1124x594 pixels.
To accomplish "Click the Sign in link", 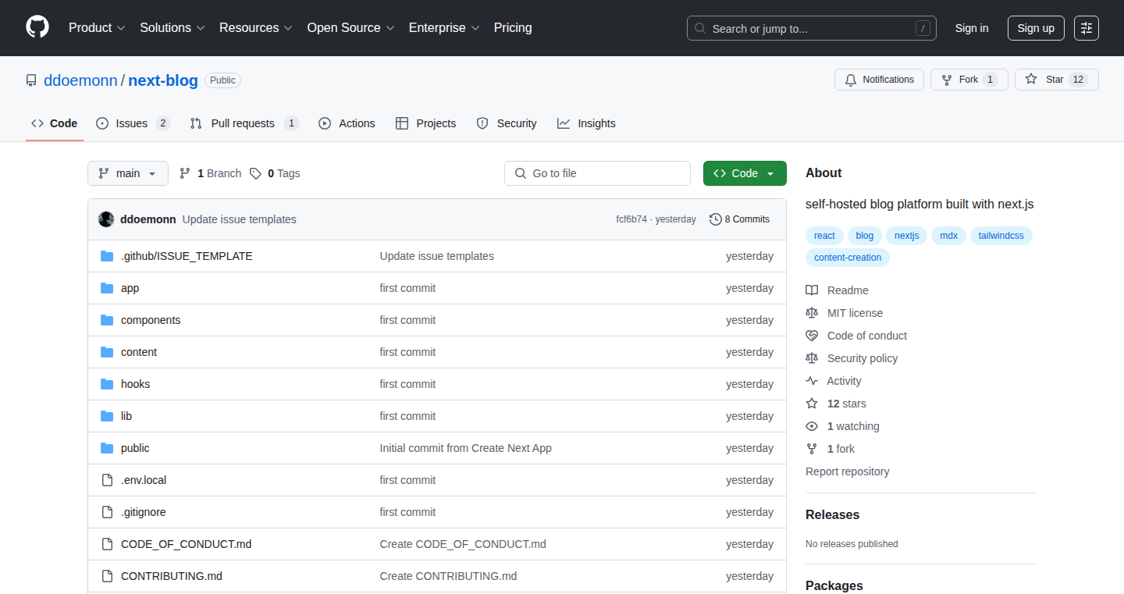I will [x=972, y=28].
